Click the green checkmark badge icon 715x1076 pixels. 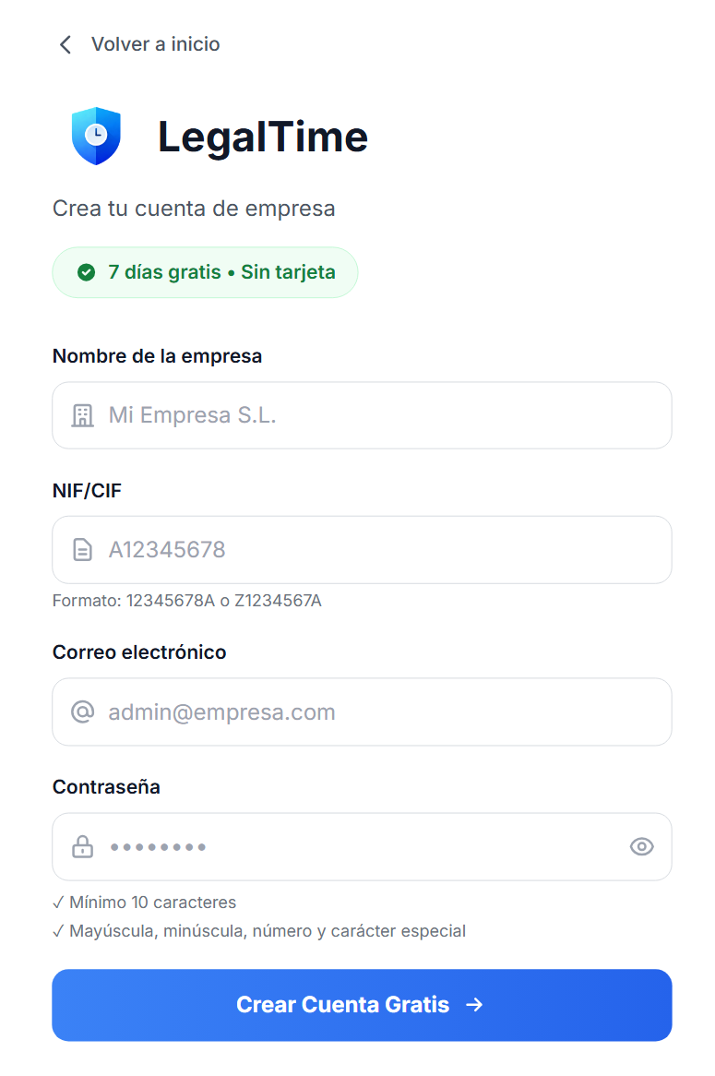click(x=87, y=272)
